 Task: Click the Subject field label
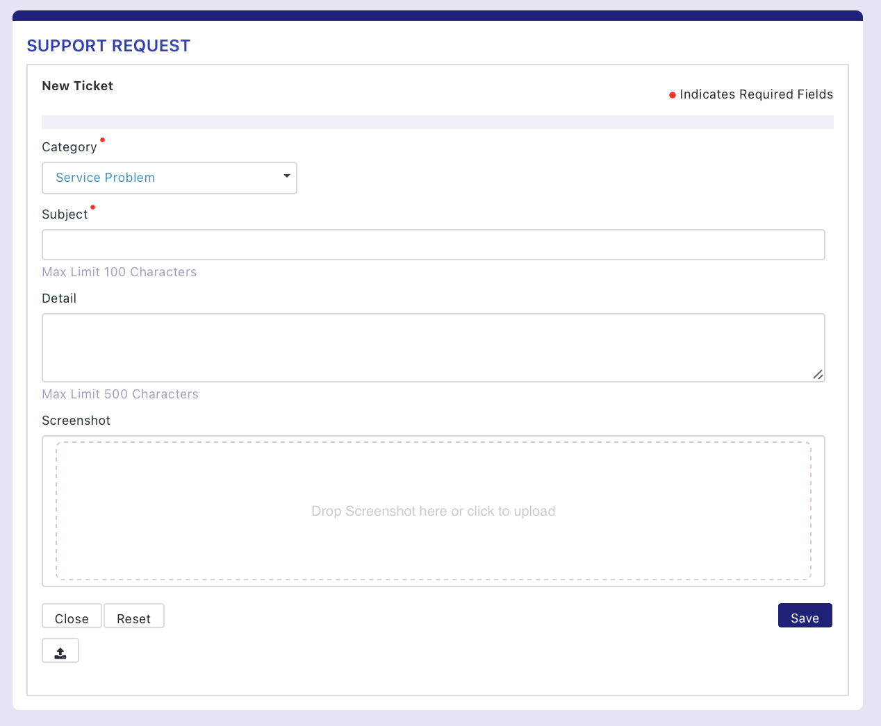coord(65,214)
